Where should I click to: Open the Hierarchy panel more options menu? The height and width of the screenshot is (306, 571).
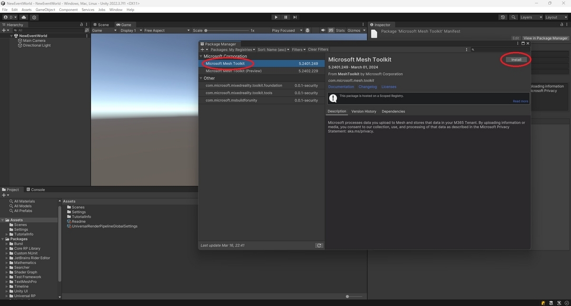87,24
